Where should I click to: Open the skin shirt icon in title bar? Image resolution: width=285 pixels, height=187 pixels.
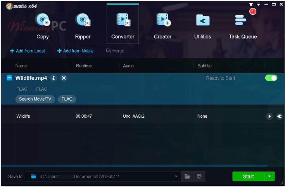pyautogui.click(x=251, y=4)
